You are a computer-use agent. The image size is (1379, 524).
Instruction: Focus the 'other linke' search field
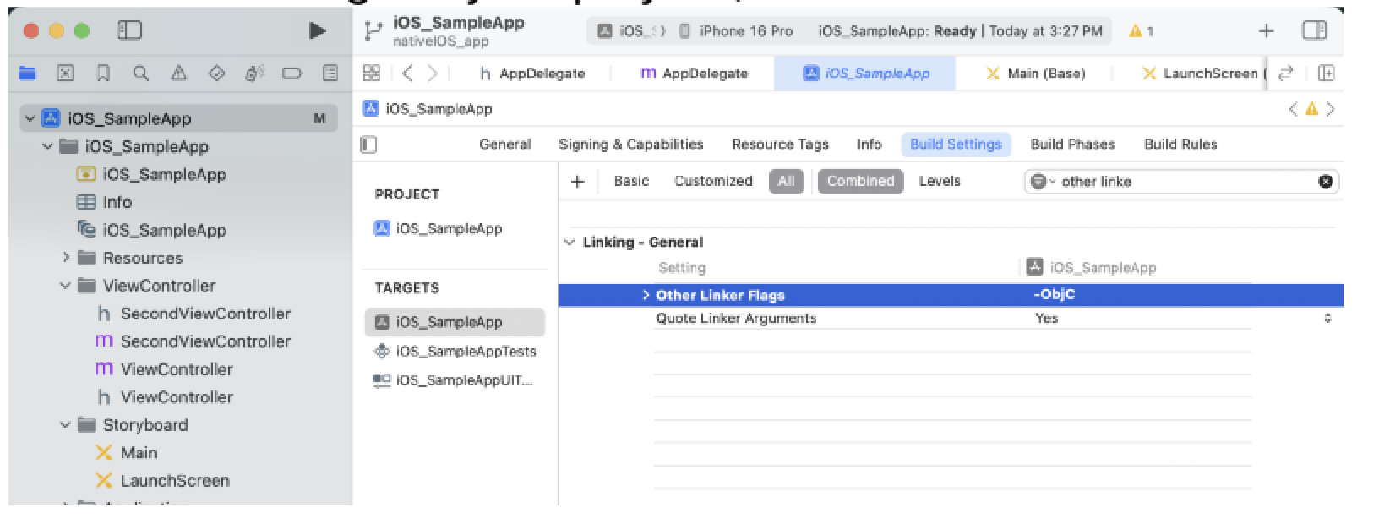pyautogui.click(x=1183, y=182)
